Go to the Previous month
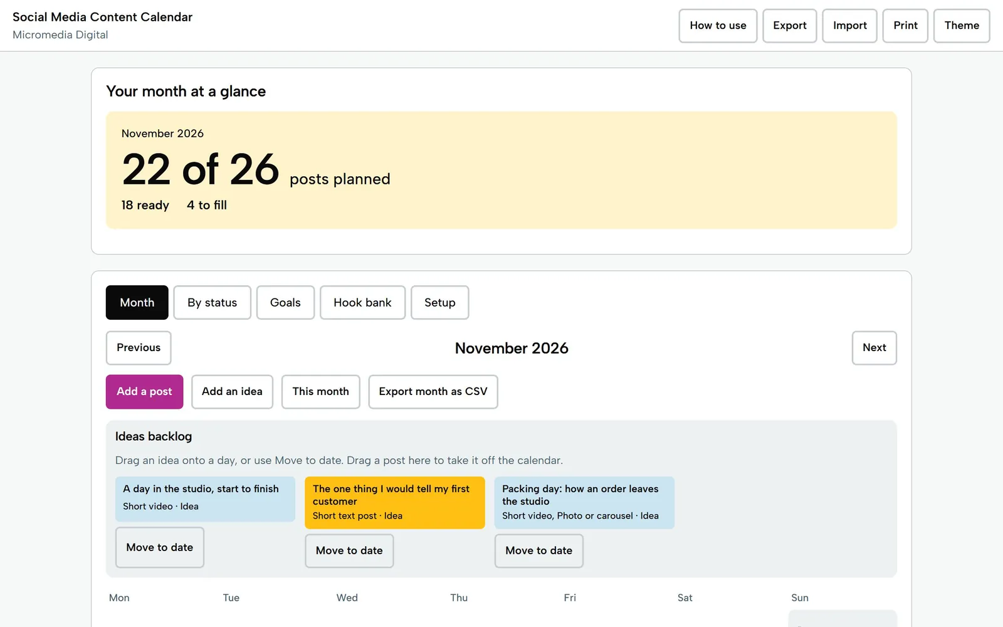The height and width of the screenshot is (627, 1003). pos(139,347)
